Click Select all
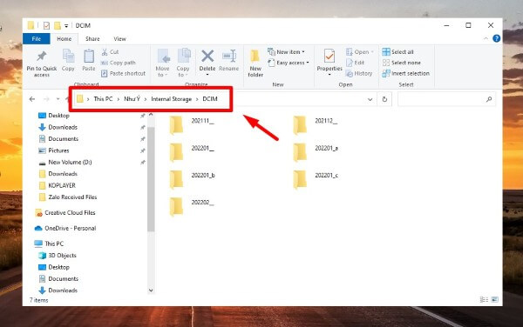523x327 pixels. pos(398,52)
